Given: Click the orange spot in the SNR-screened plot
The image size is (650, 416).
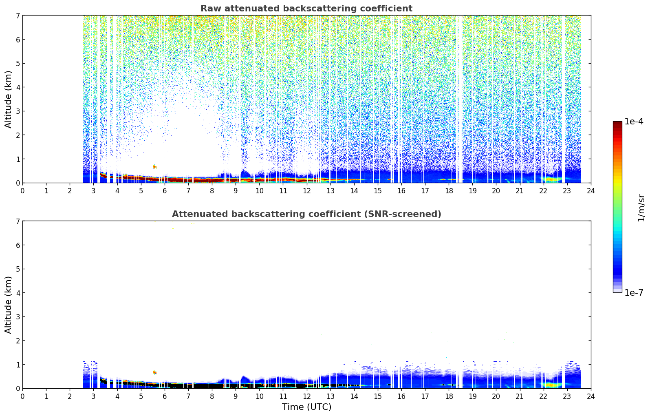Looking at the screenshot, I should (154, 372).
